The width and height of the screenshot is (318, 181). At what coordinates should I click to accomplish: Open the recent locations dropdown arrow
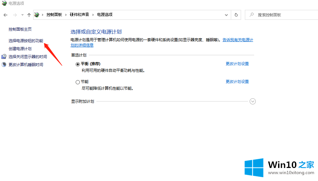tap(22, 15)
